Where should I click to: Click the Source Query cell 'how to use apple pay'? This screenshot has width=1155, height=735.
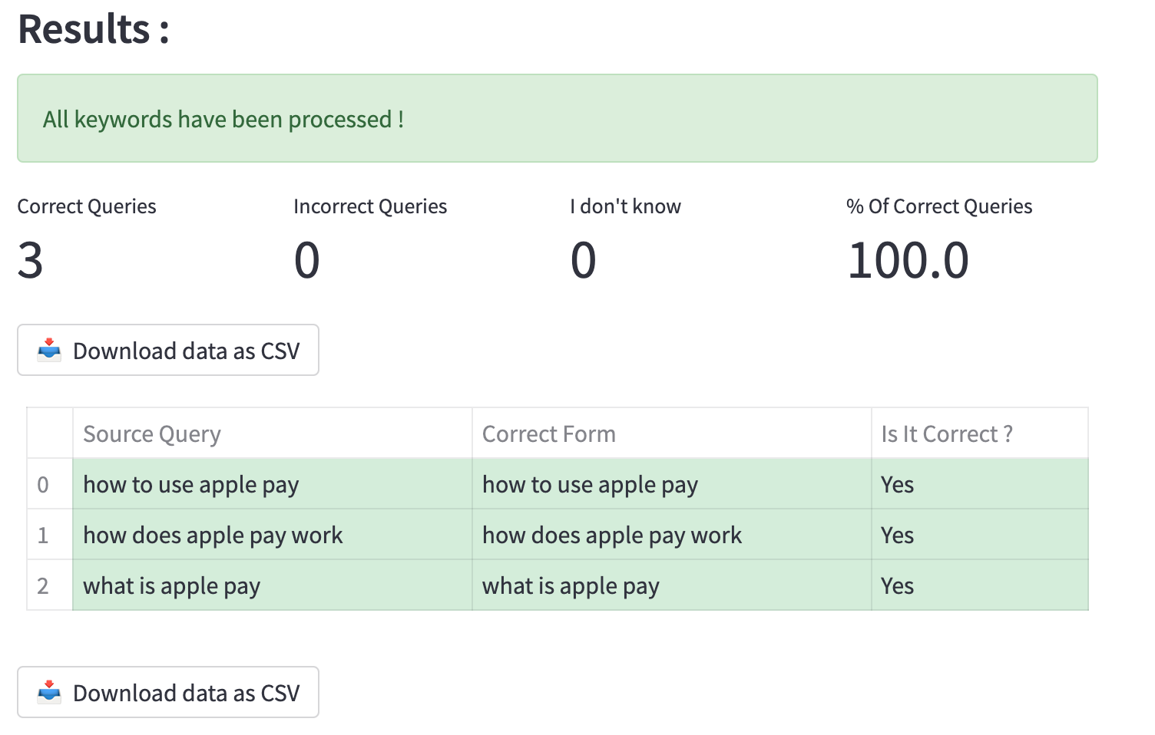coord(190,485)
